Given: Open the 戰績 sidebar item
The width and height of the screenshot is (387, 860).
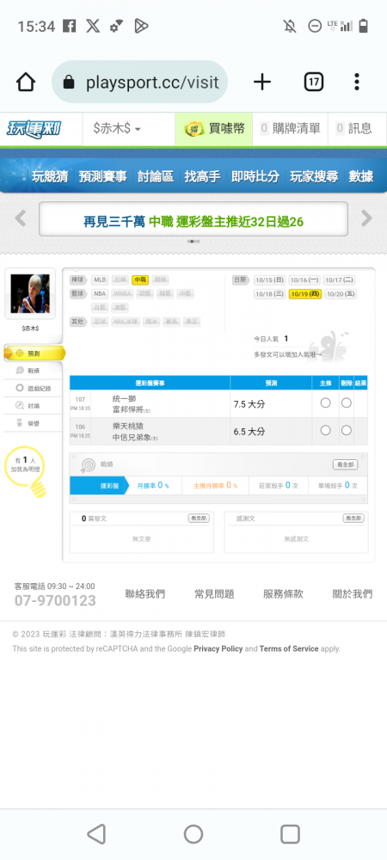Looking at the screenshot, I should click(33, 371).
